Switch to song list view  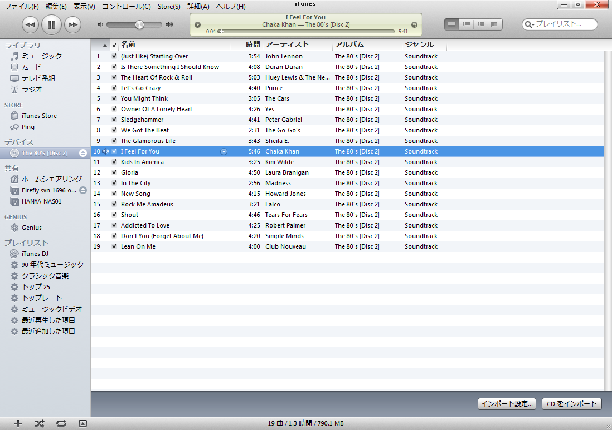coord(451,24)
